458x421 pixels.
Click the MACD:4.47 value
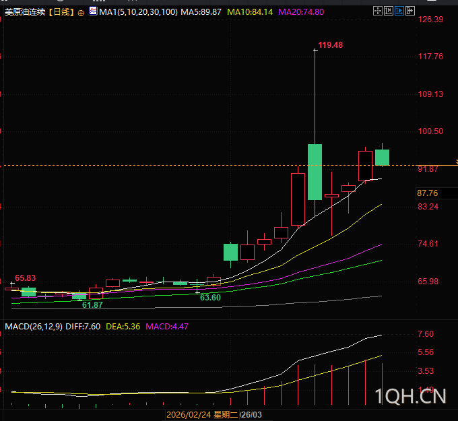pos(167,326)
